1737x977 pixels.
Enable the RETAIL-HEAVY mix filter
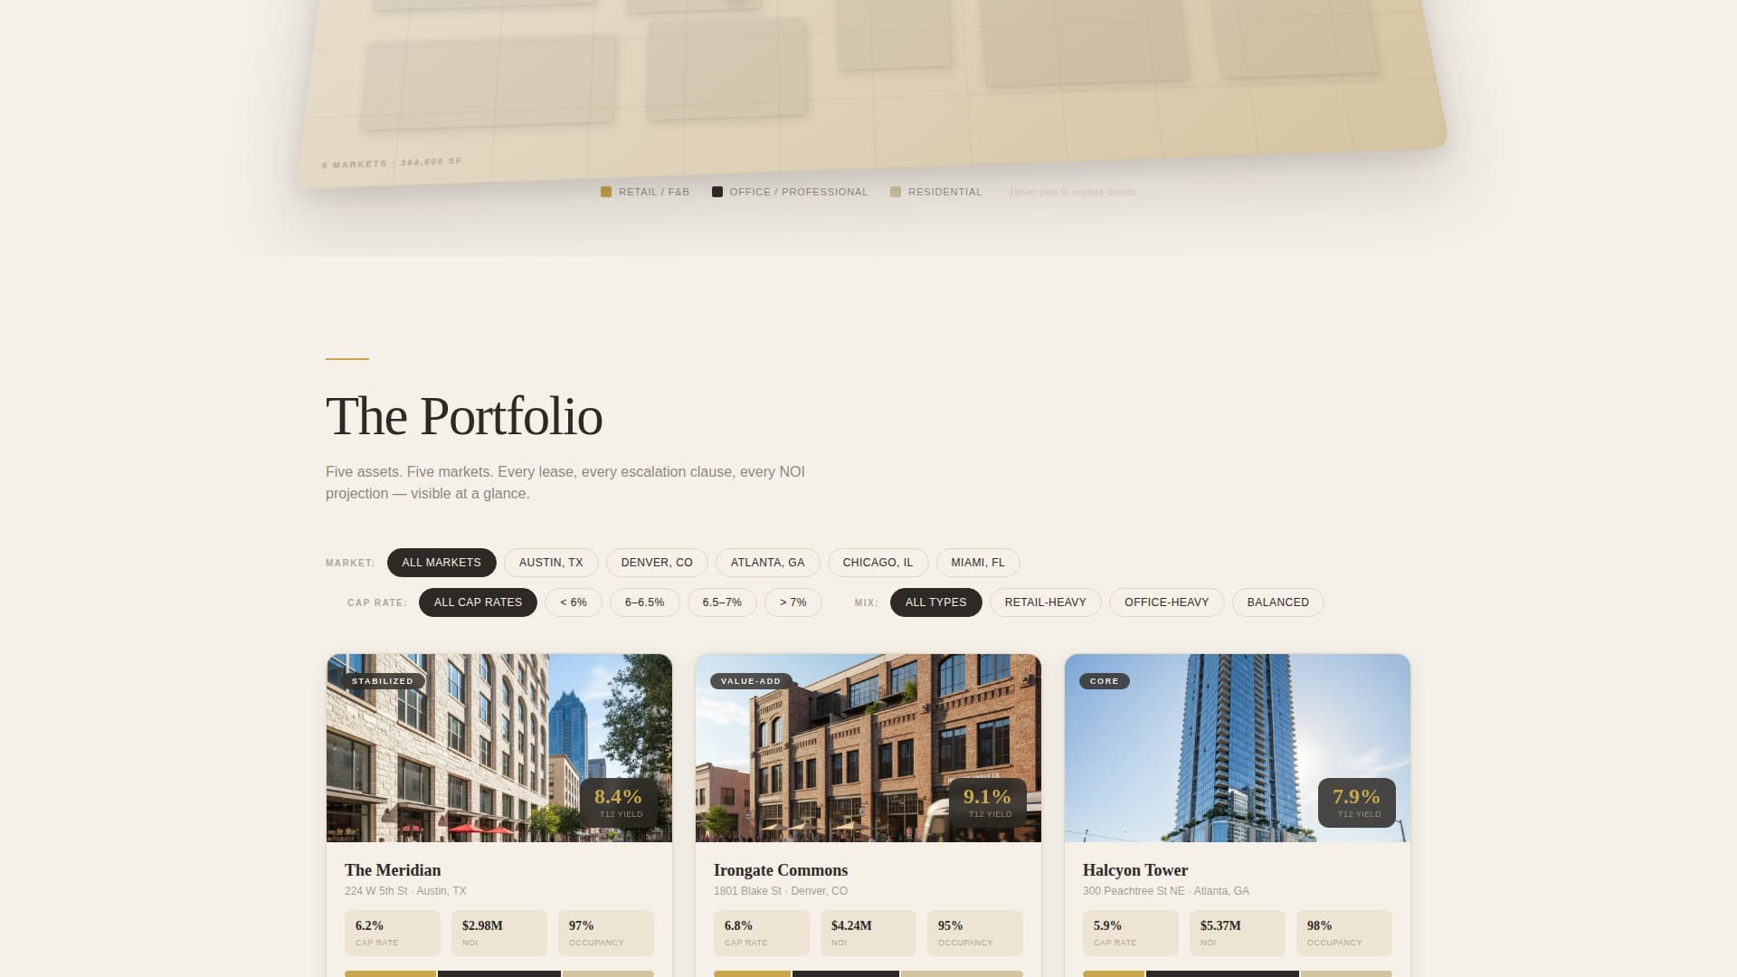pos(1045,602)
